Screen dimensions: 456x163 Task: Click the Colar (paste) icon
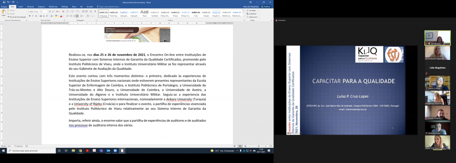pyautogui.click(x=4, y=12)
